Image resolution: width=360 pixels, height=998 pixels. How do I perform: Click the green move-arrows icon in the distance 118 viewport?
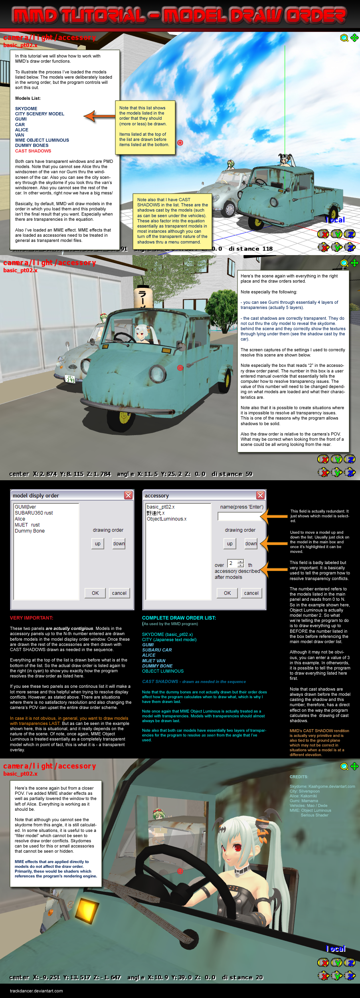354,38
